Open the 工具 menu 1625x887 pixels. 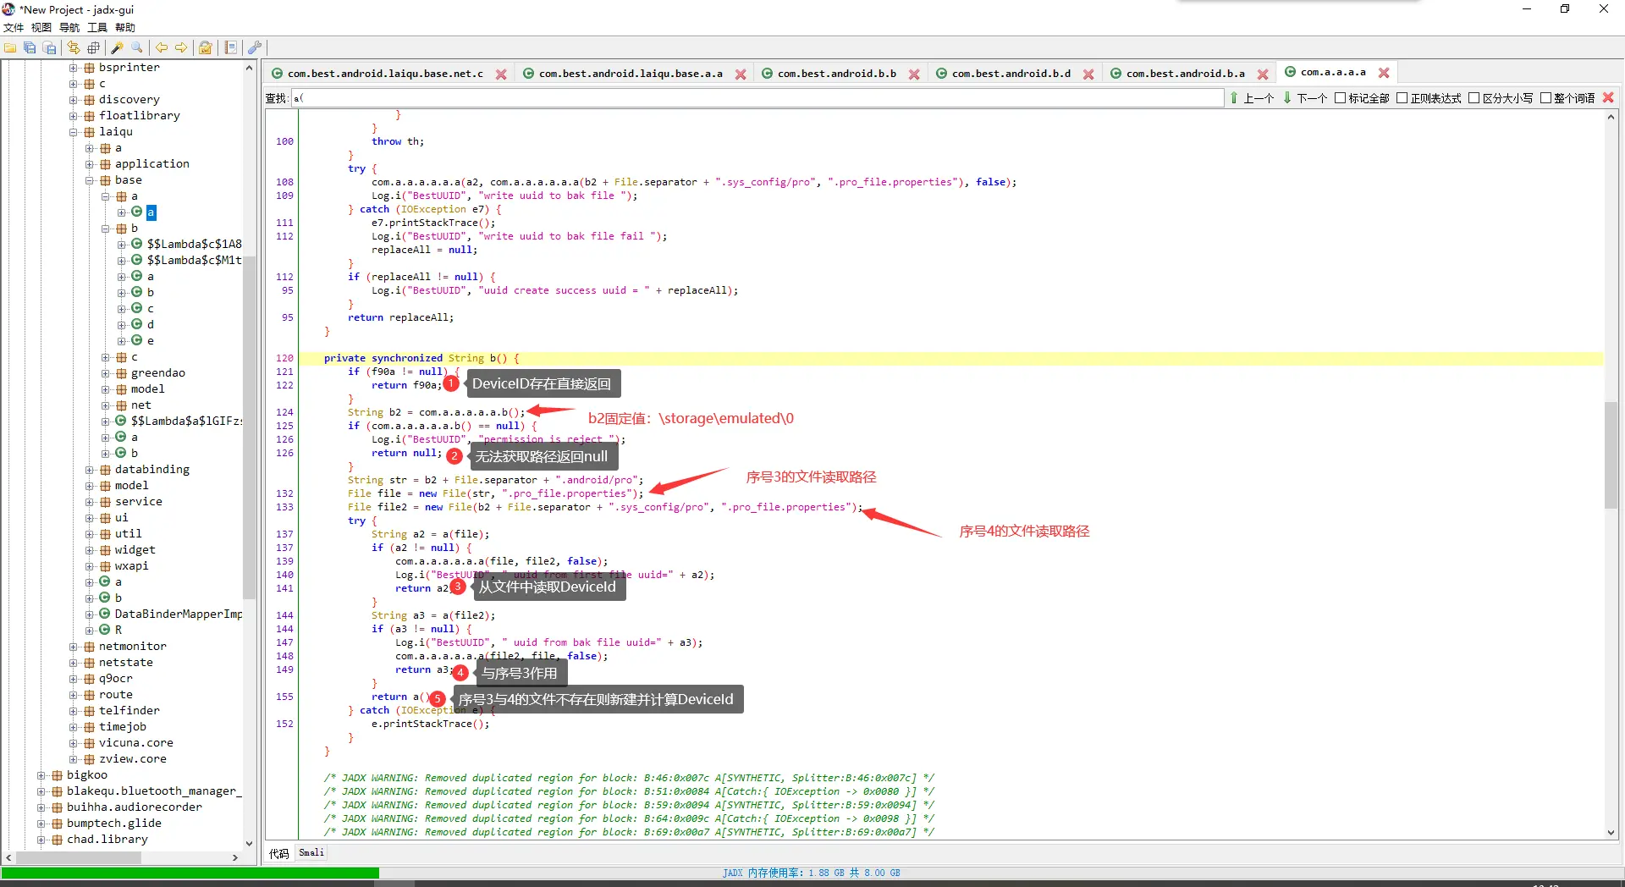pyautogui.click(x=97, y=28)
